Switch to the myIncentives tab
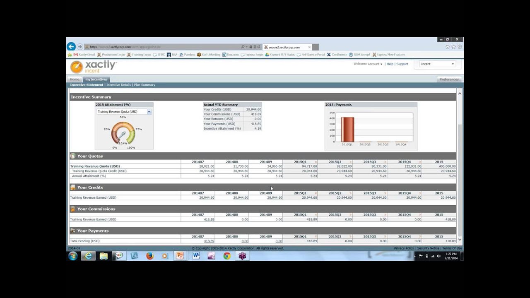 pos(96,79)
